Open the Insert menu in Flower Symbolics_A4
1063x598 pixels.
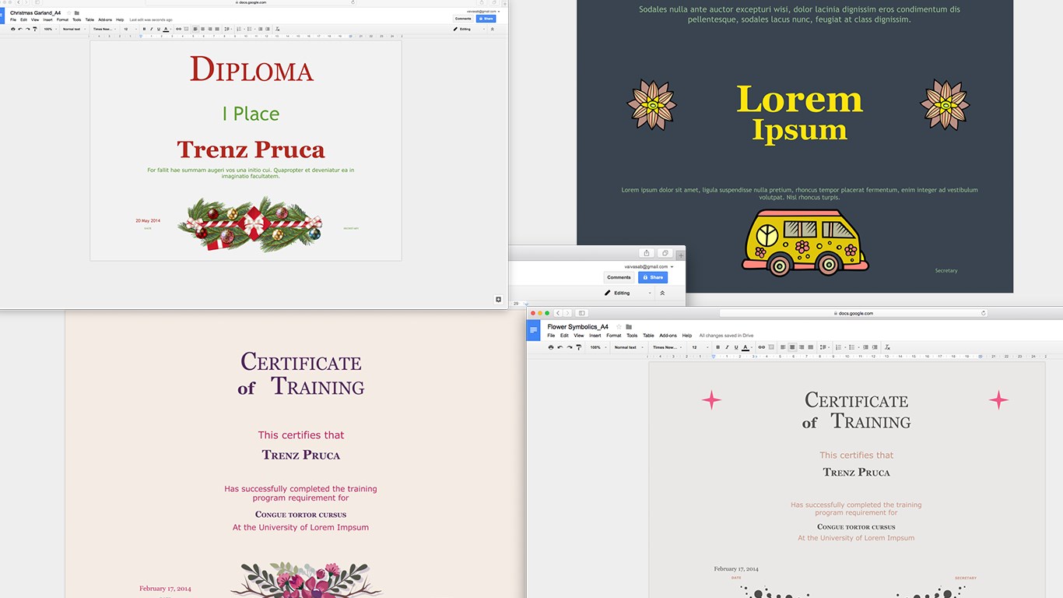[x=595, y=336]
